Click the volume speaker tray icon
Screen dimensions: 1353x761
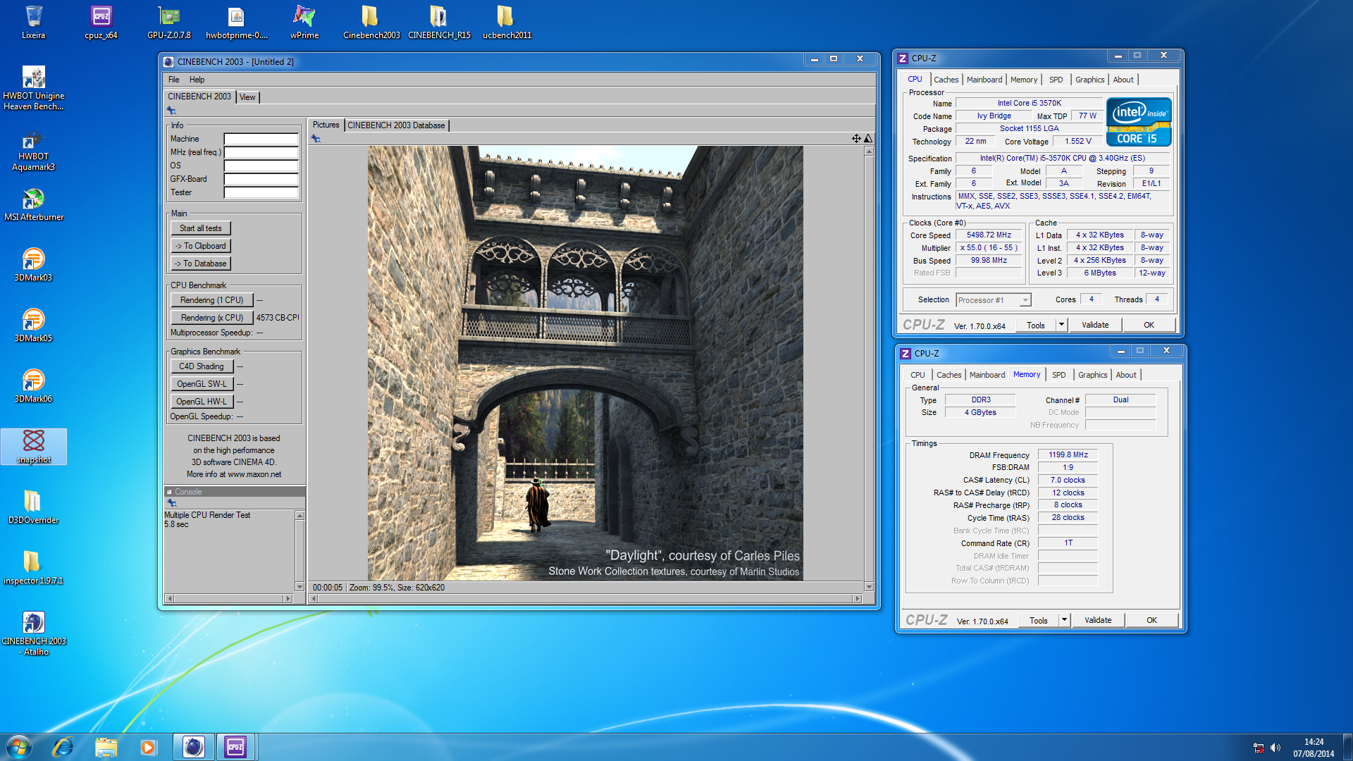[1275, 748]
